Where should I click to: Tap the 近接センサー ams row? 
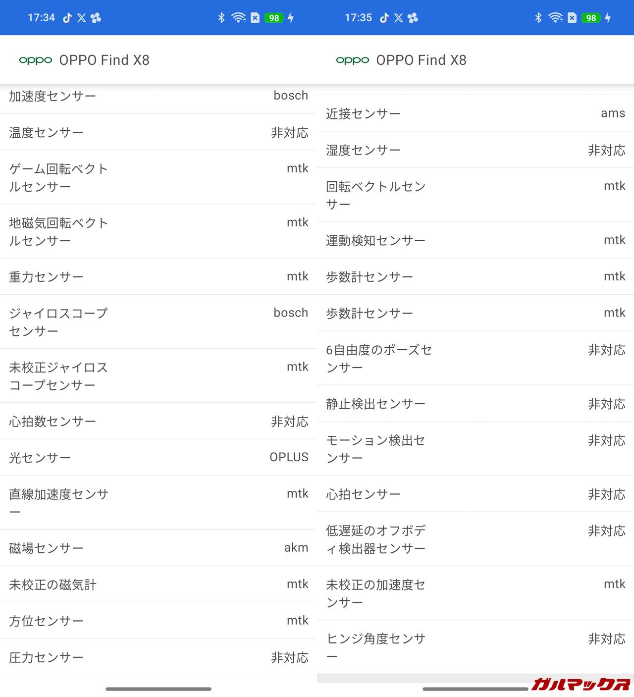click(475, 113)
